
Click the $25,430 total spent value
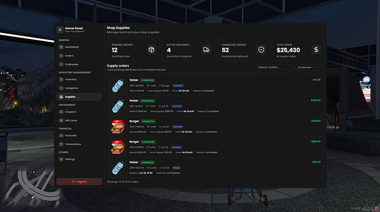pos(288,50)
